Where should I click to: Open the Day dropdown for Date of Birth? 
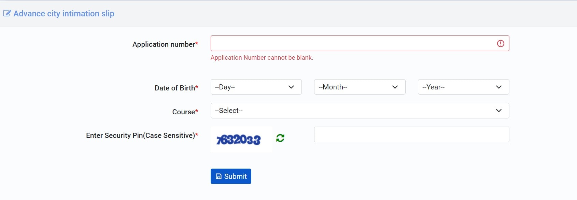[256, 87]
